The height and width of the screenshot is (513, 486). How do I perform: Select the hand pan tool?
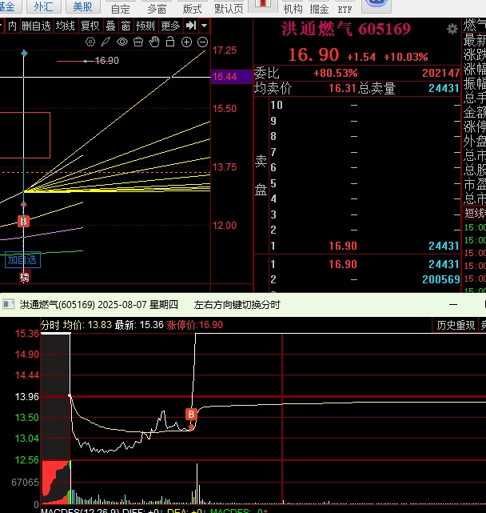154,42
